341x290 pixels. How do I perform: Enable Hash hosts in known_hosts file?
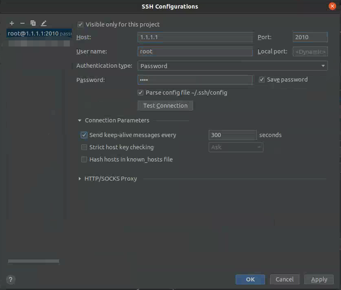point(84,159)
